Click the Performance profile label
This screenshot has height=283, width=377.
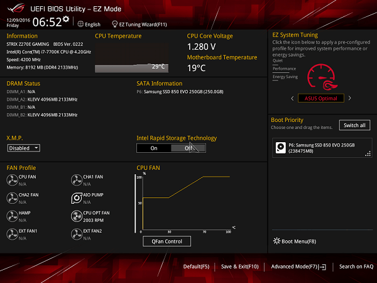click(284, 69)
